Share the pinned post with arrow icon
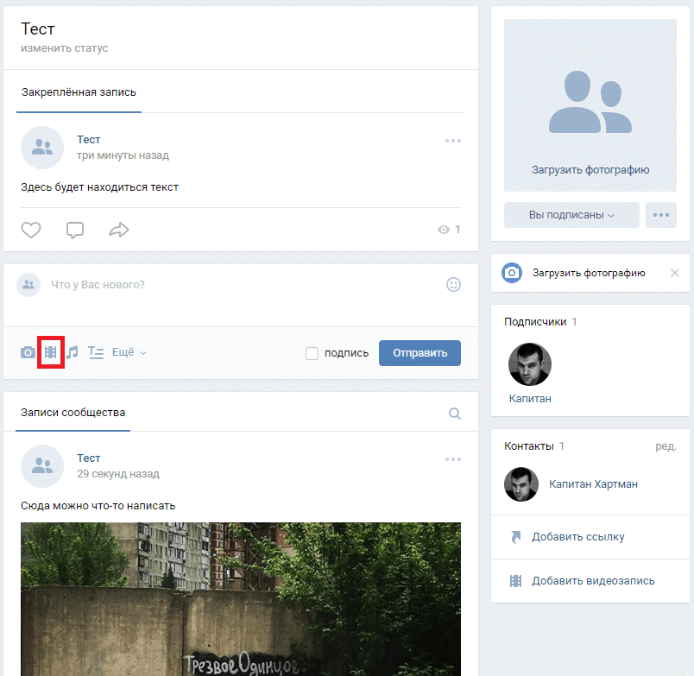The height and width of the screenshot is (676, 694). [x=119, y=230]
